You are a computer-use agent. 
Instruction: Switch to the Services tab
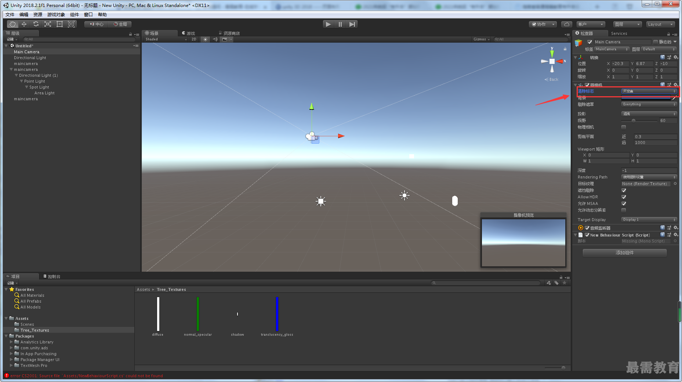[x=619, y=33]
